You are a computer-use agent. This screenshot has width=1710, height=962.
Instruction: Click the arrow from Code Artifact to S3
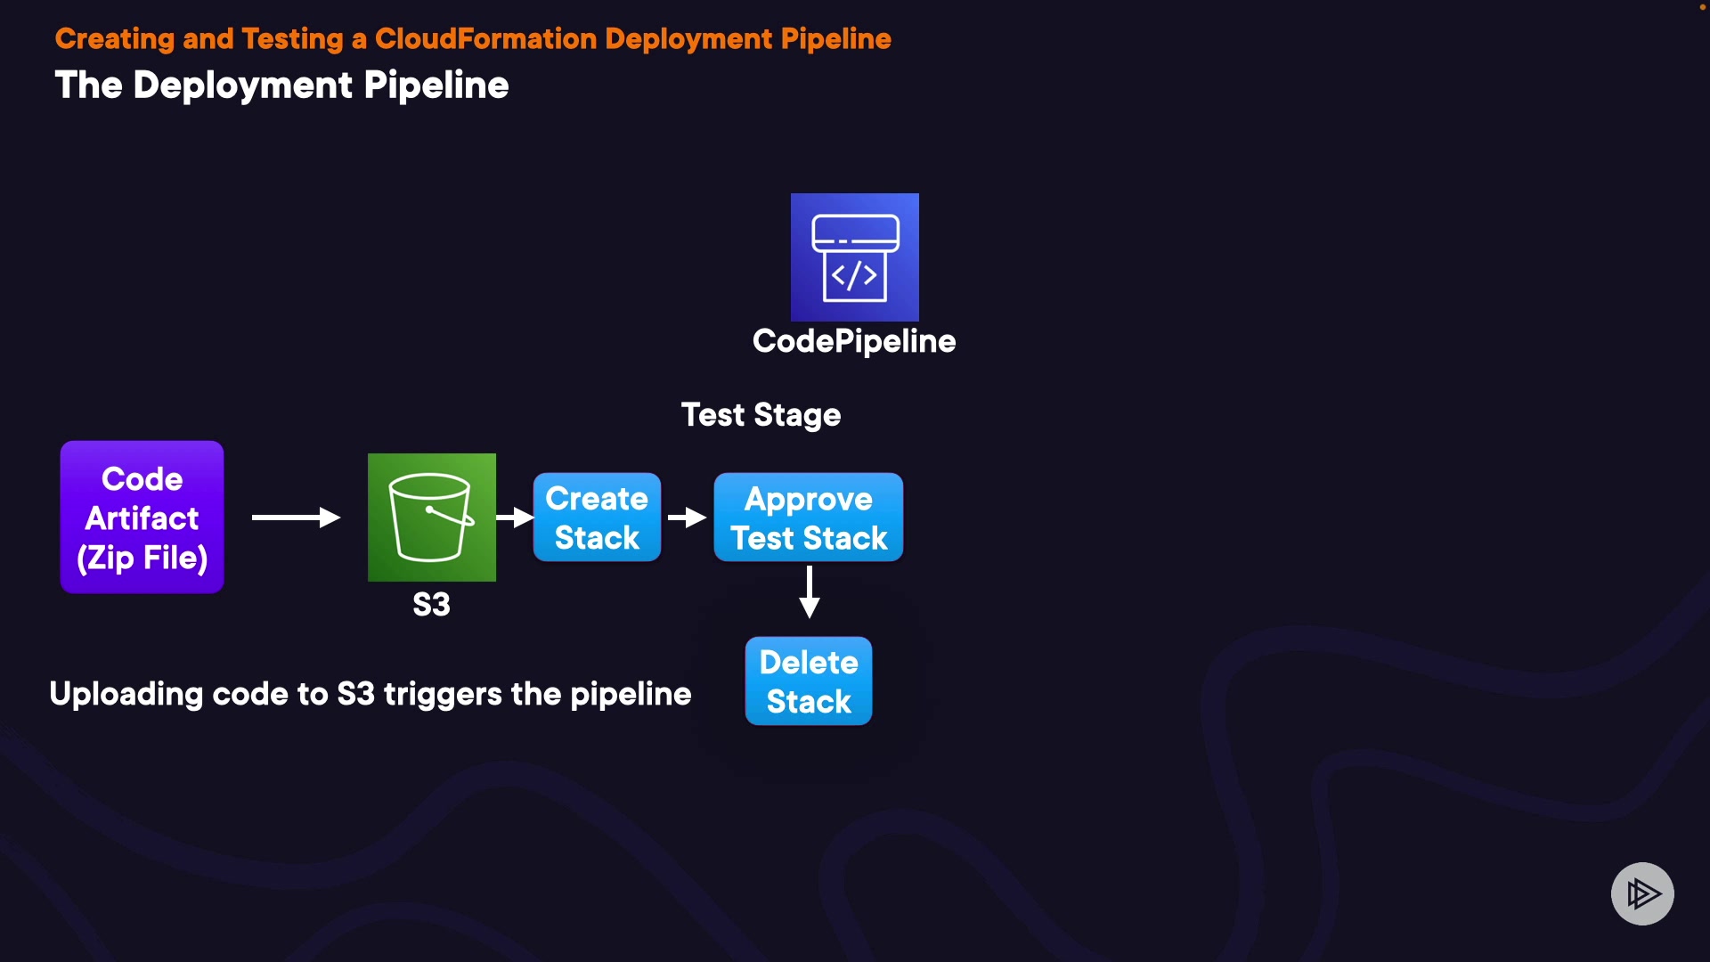tap(296, 518)
